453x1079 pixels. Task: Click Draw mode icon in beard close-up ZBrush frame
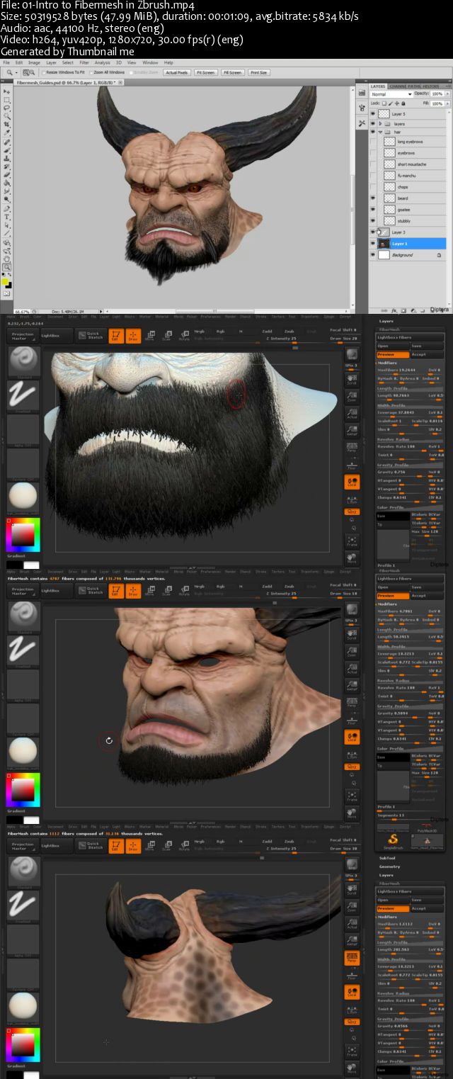133,336
